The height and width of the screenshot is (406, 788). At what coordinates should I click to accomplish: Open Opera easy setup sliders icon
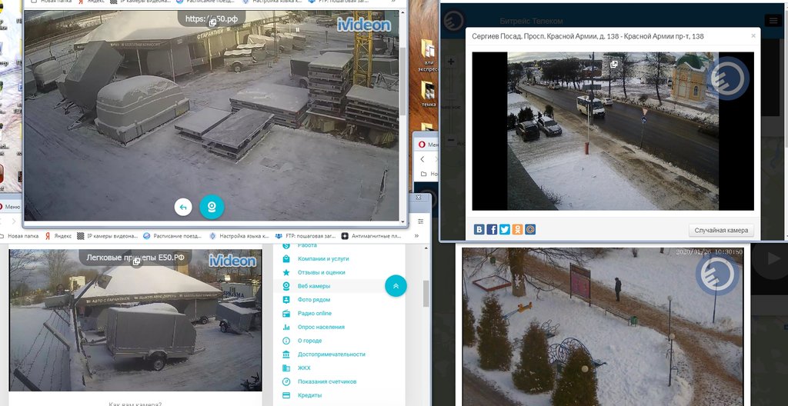tap(421, 221)
